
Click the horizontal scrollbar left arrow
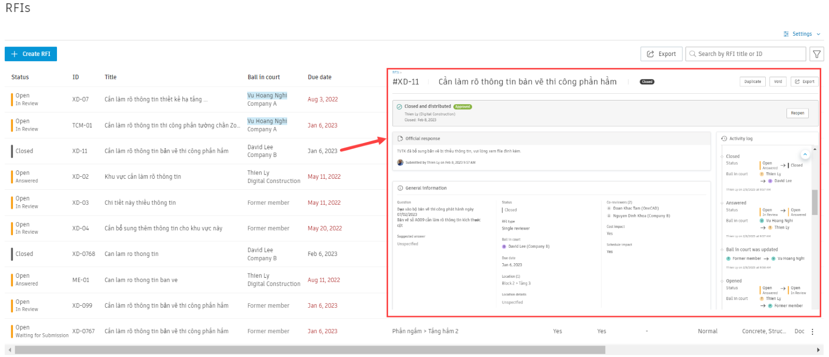point(9,350)
